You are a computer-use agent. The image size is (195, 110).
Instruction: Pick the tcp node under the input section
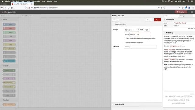coord(9,53)
